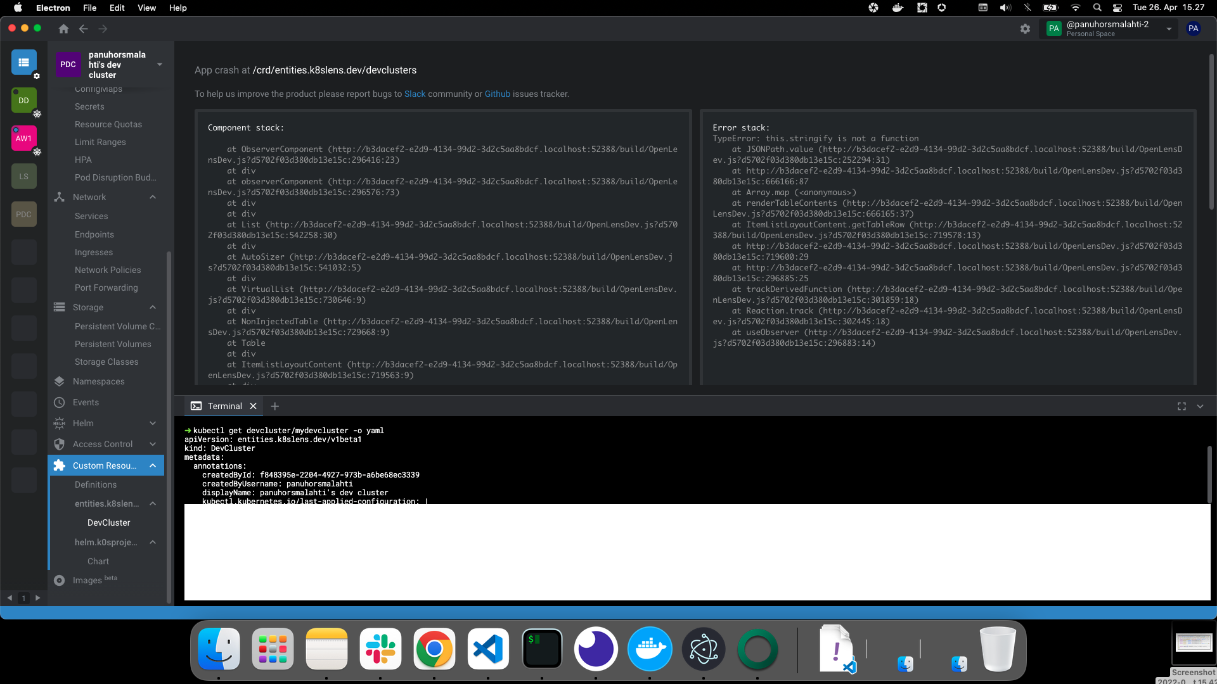Open Docker Desktop from the dock

(x=650, y=649)
